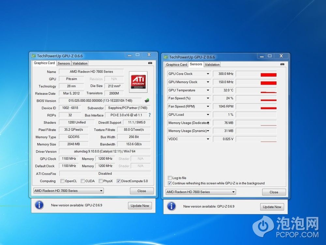Click the blue info icon under left window

pos(39,205)
